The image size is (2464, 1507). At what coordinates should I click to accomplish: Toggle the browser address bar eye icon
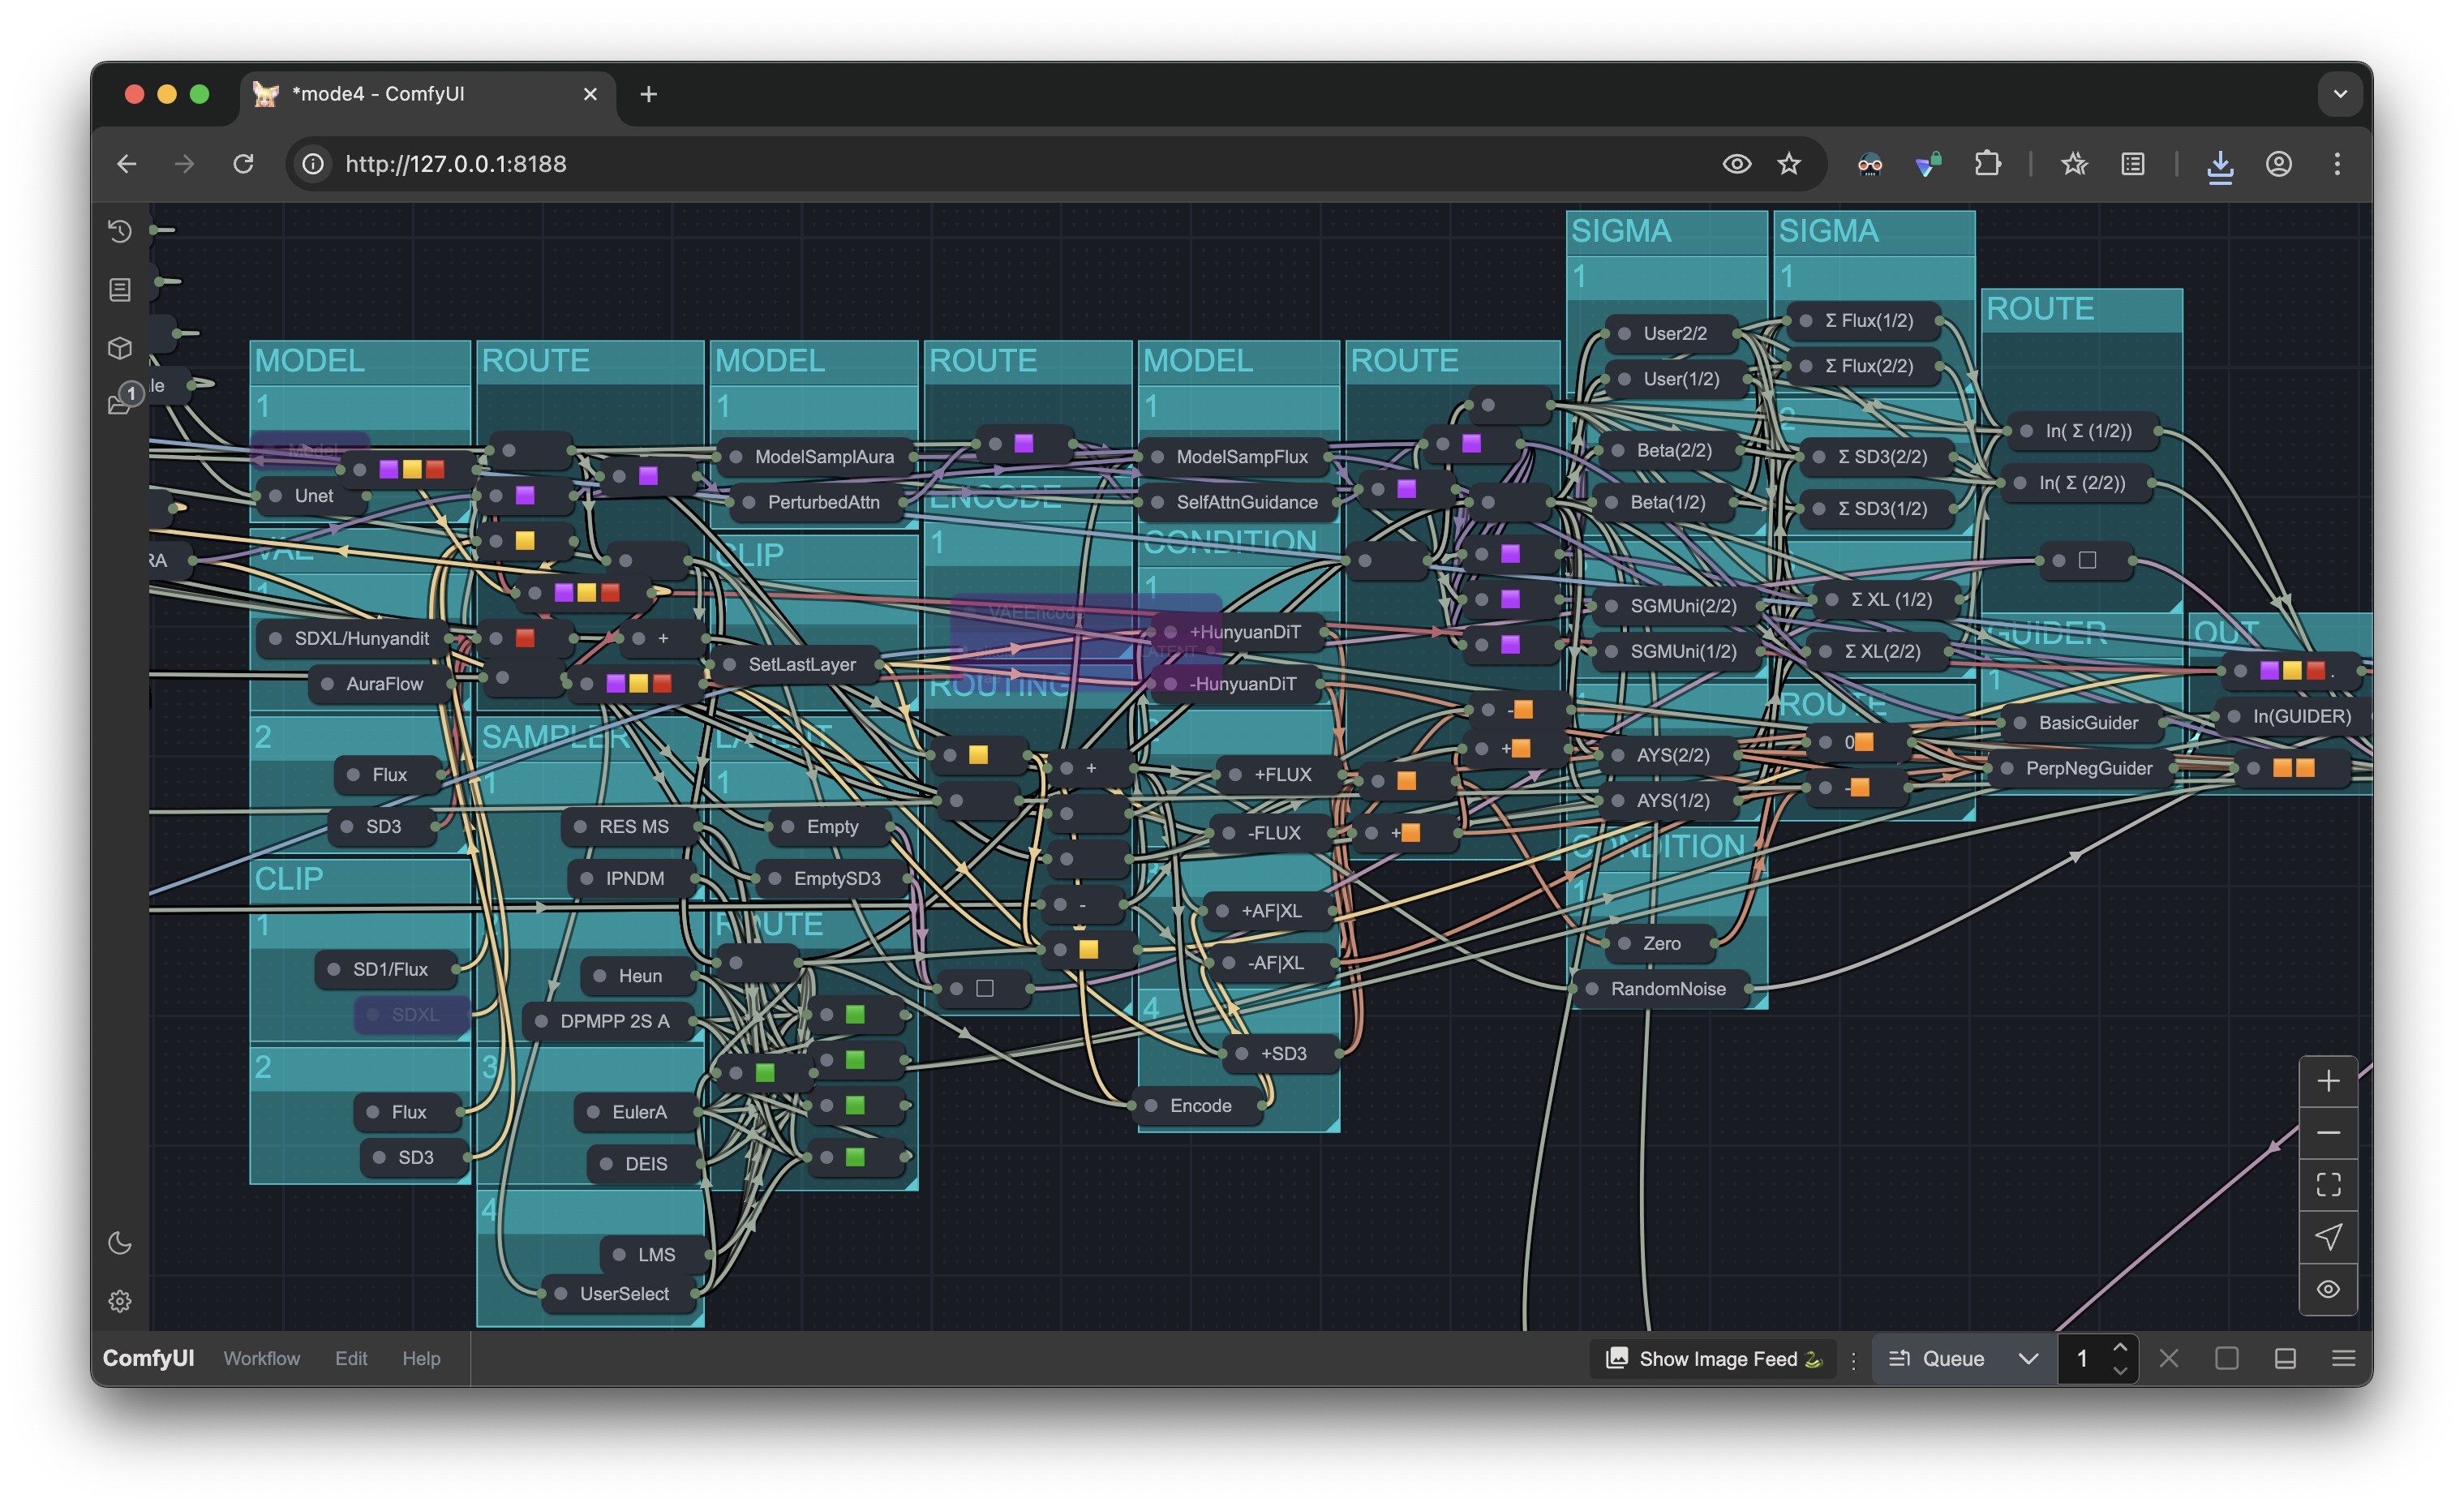click(1736, 164)
